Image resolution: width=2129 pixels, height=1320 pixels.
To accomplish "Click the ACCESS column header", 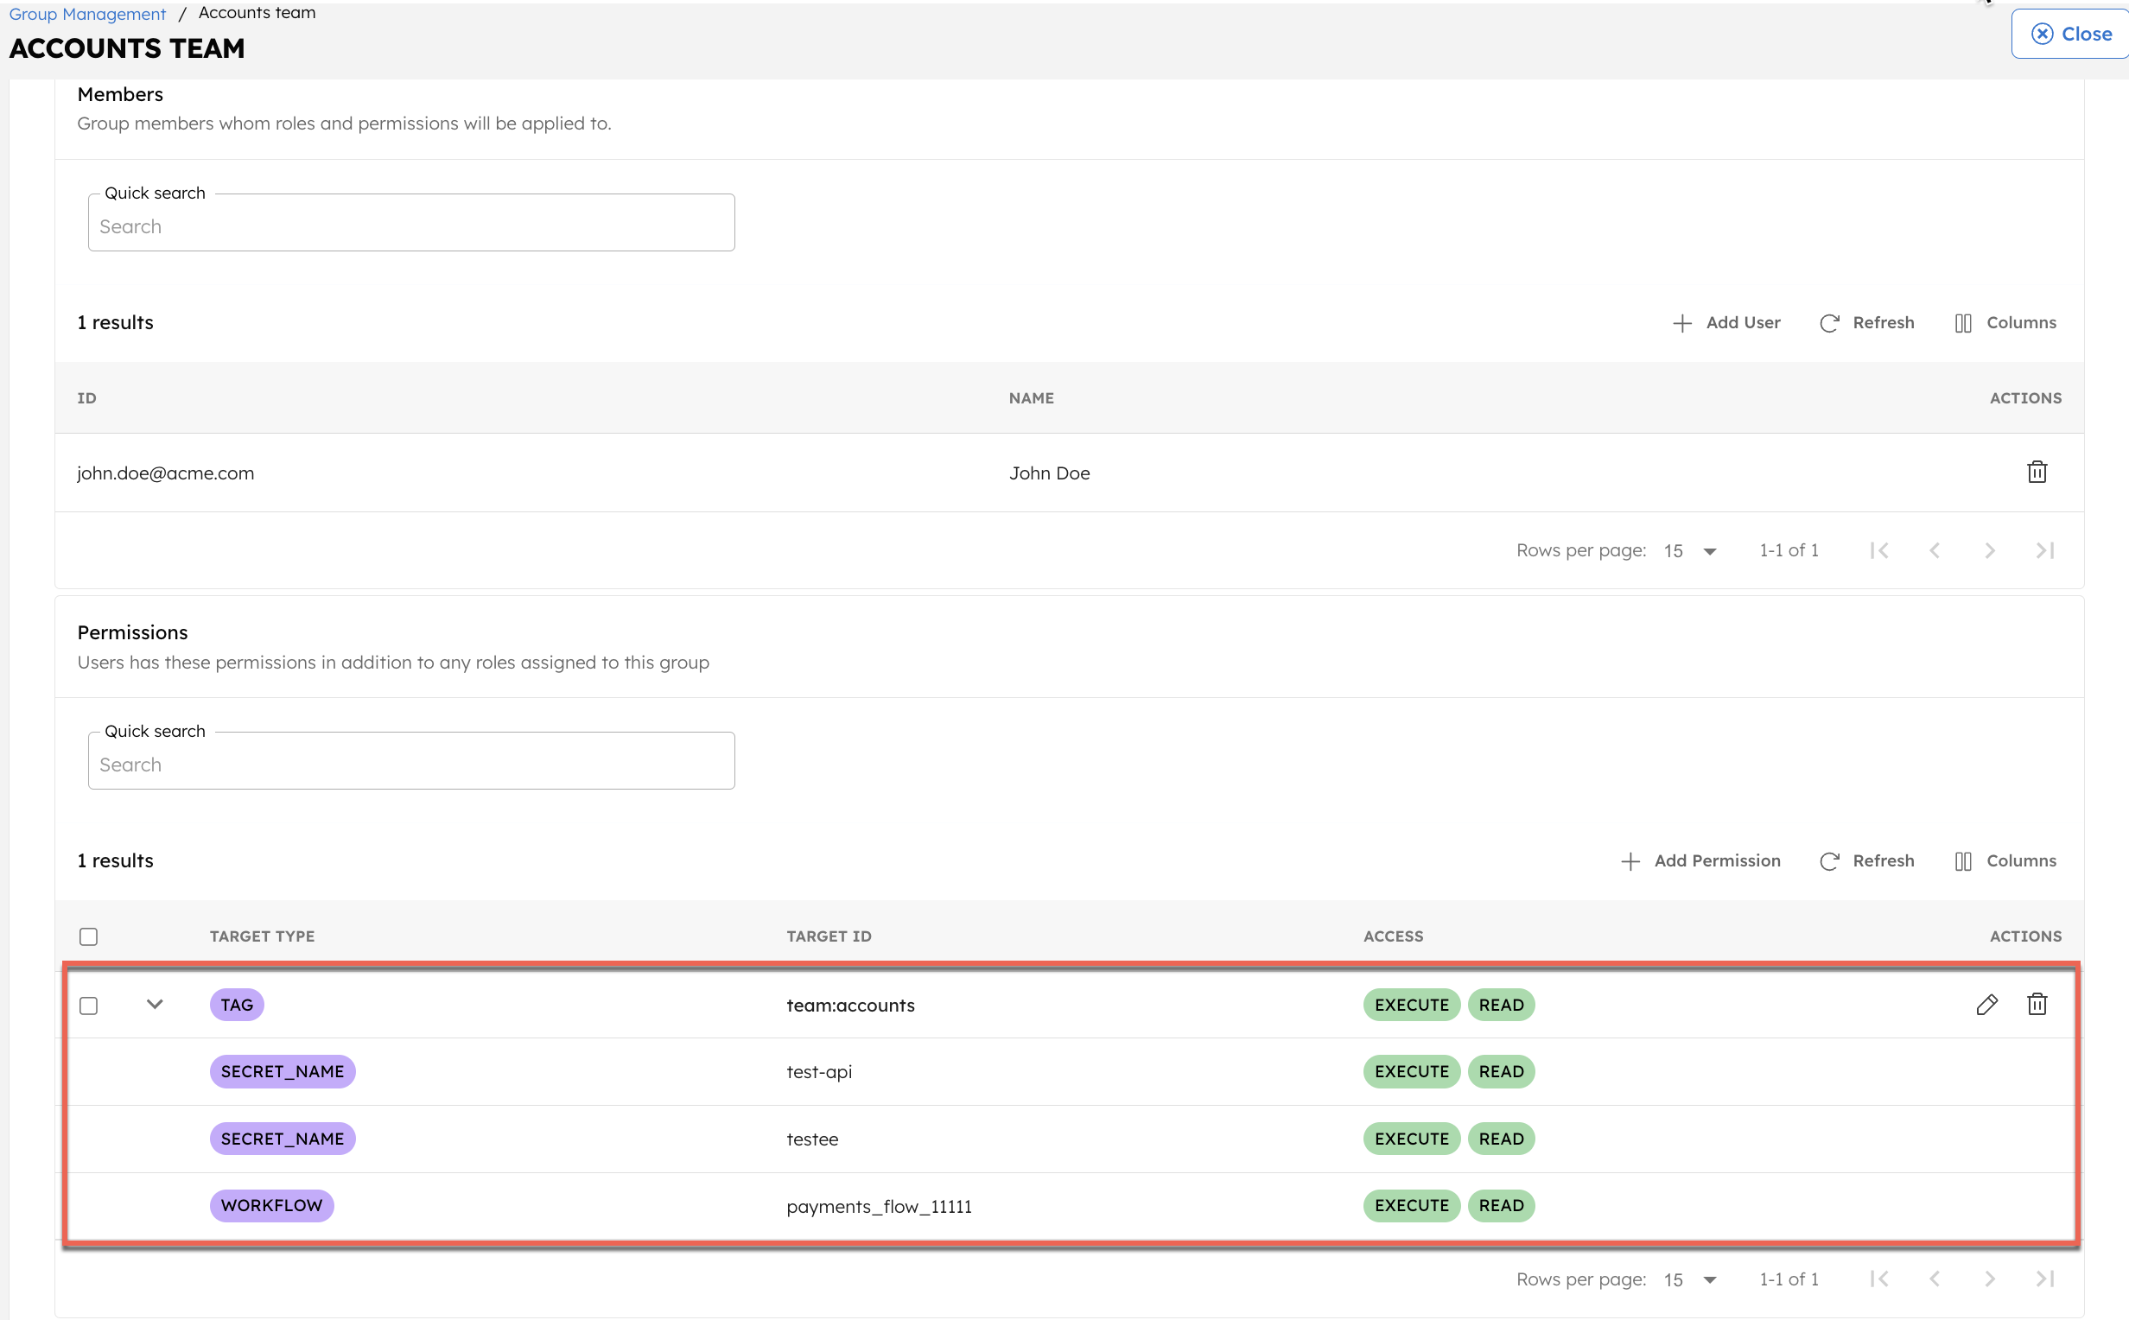I will 1393,936.
